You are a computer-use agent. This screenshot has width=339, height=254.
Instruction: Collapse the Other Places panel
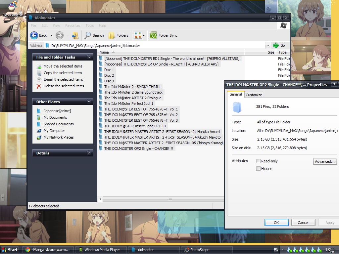pos(89,102)
